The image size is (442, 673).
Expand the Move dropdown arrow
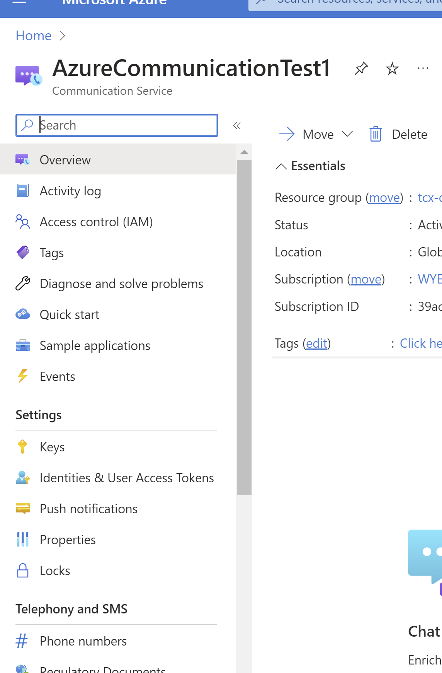tap(347, 134)
